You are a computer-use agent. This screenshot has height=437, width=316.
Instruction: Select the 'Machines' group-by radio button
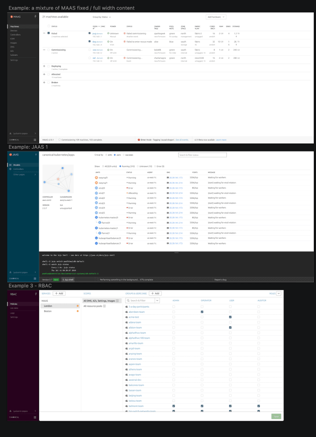[x=124, y=155]
